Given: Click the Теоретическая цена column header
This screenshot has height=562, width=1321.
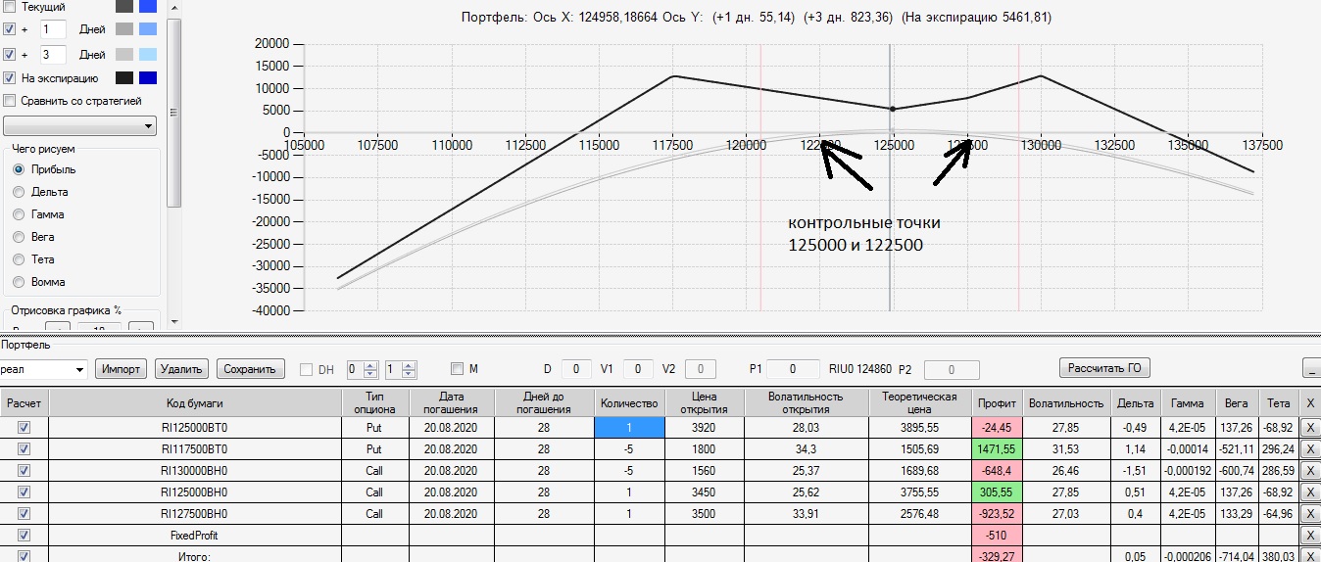Looking at the screenshot, I should [919, 401].
